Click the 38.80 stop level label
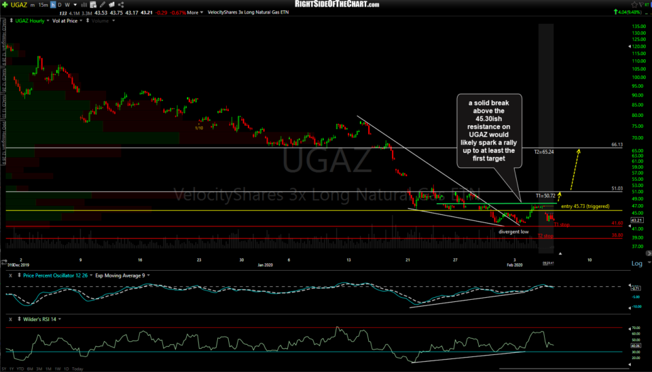The width and height of the screenshot is (652, 372). point(617,235)
